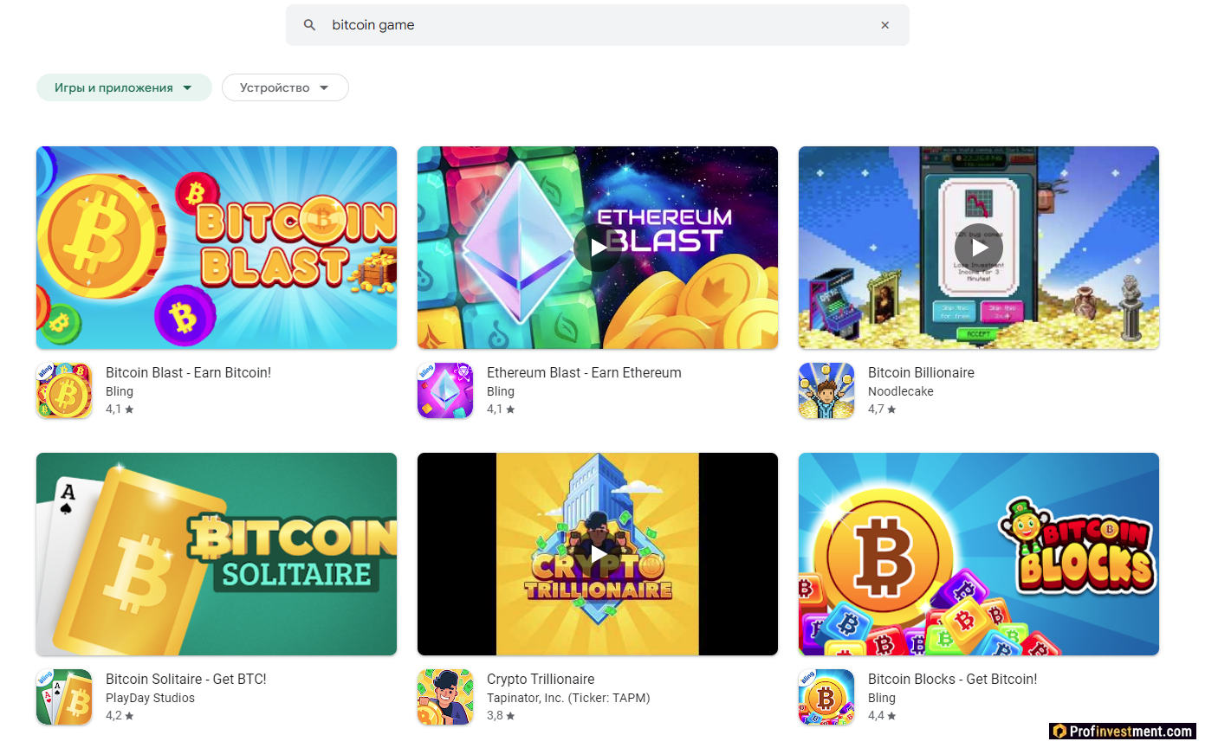Screen dimensions: 1205x748
Task: Click title 'Bitcoin Solitaire - Get BTC!'
Action: point(186,679)
